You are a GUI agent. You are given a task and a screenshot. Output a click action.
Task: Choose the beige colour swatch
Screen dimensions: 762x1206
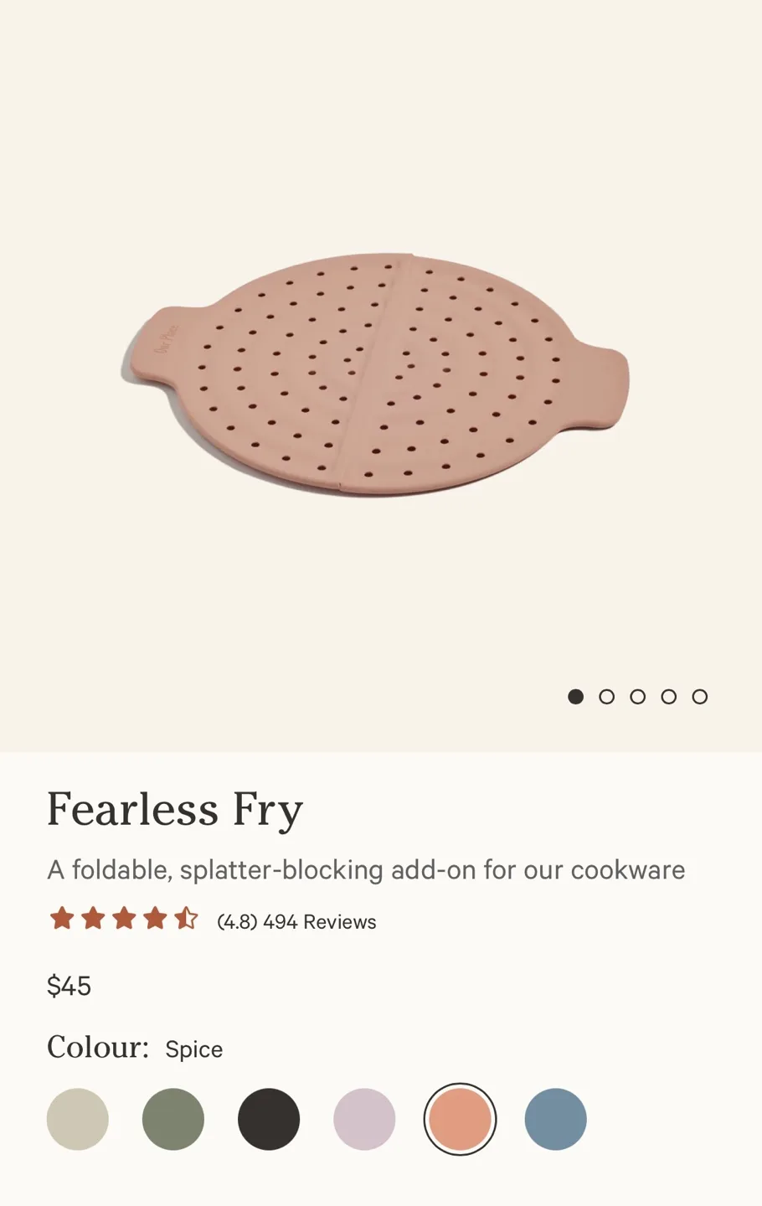(78, 1119)
